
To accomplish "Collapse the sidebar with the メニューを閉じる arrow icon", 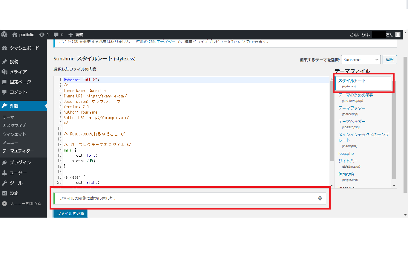I will tap(4, 204).
